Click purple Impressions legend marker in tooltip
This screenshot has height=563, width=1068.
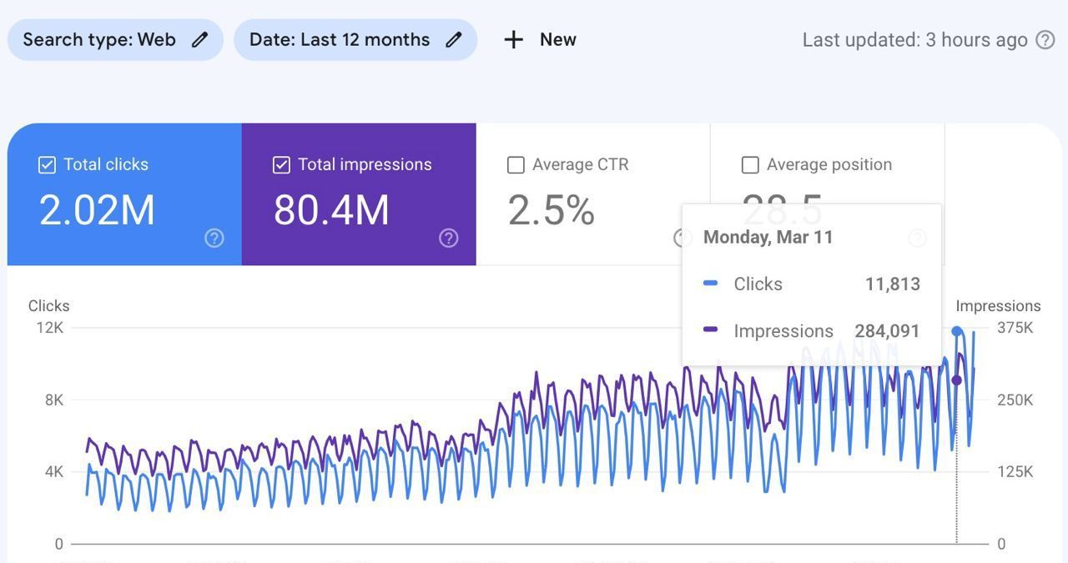tap(711, 330)
